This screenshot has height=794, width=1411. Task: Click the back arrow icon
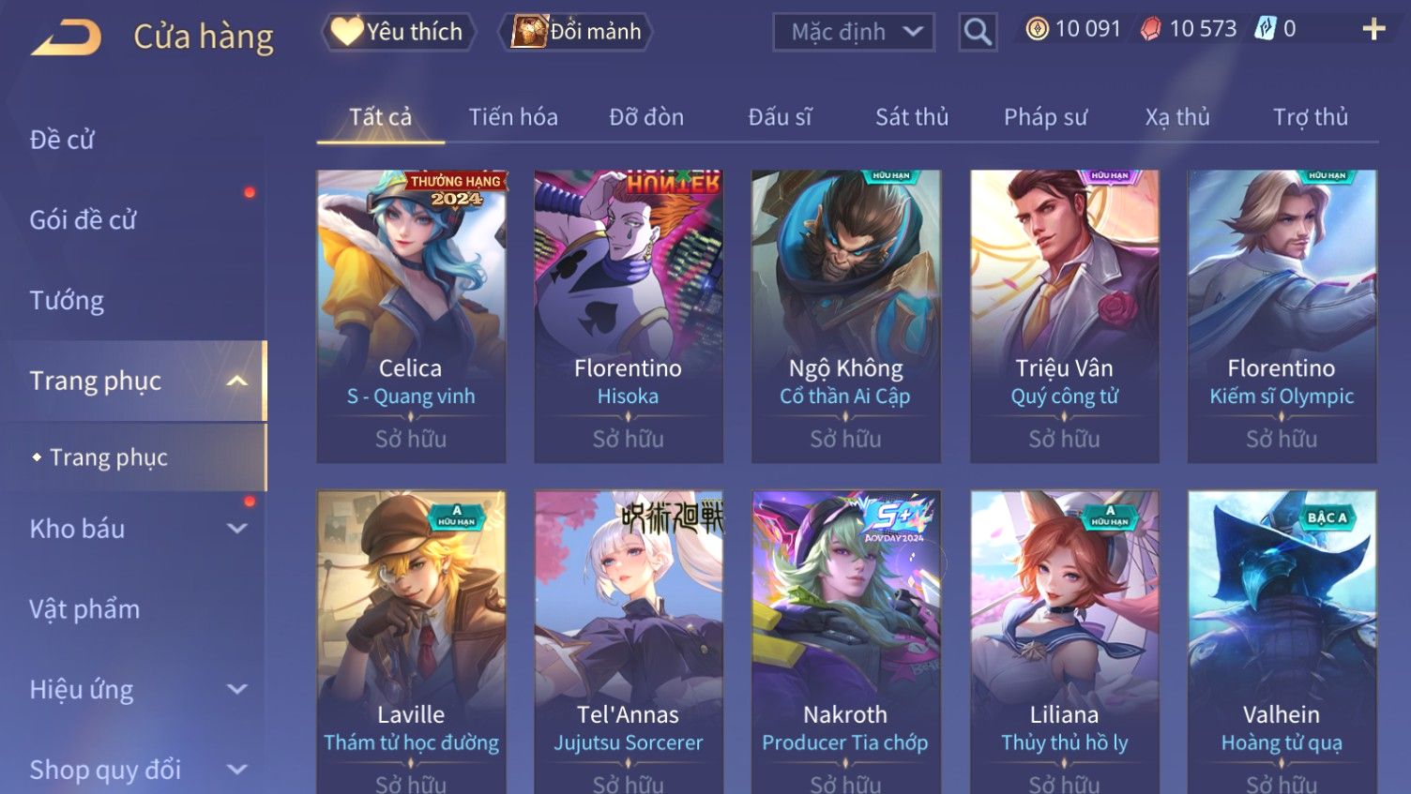pos(67,37)
